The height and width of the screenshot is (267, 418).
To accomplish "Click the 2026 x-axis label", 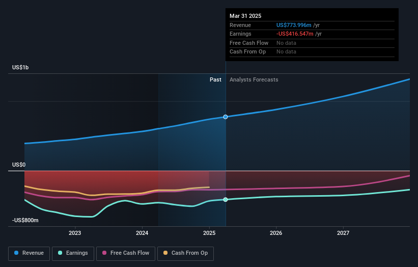I will (x=276, y=233).
